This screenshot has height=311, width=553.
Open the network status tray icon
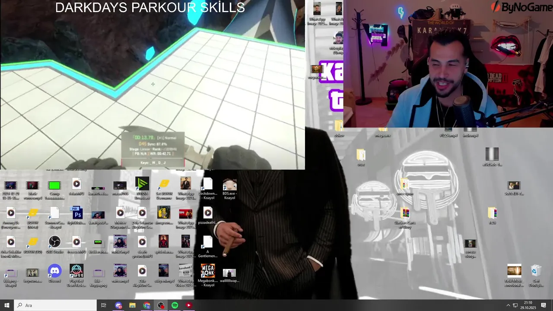click(515, 305)
